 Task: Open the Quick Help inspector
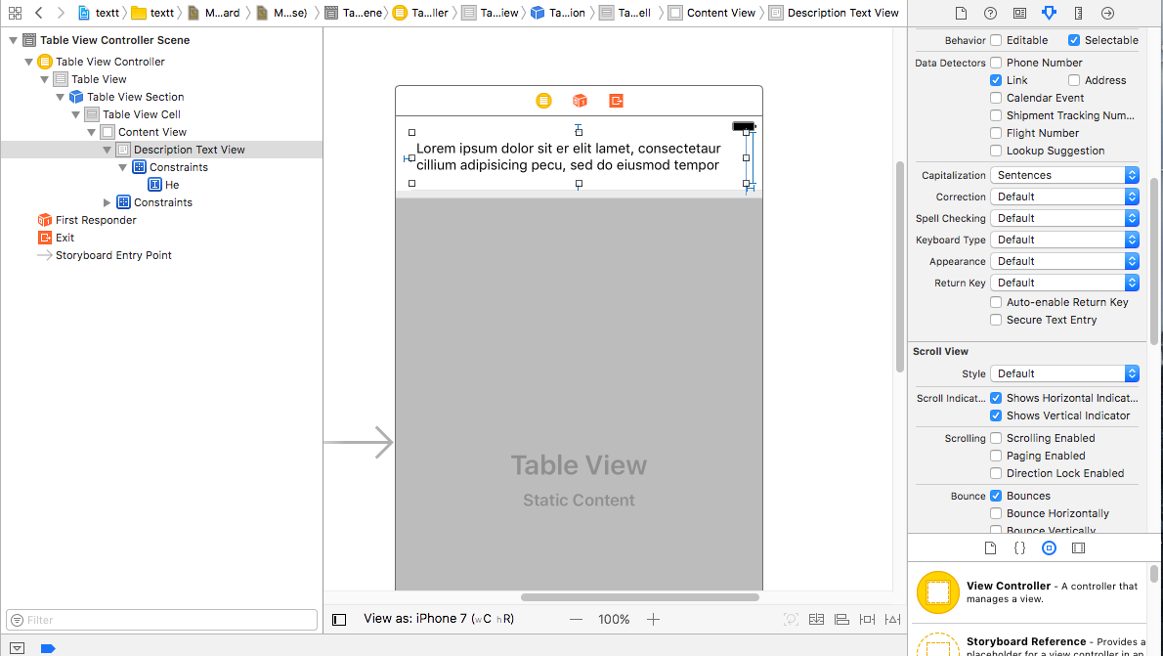[x=990, y=13]
